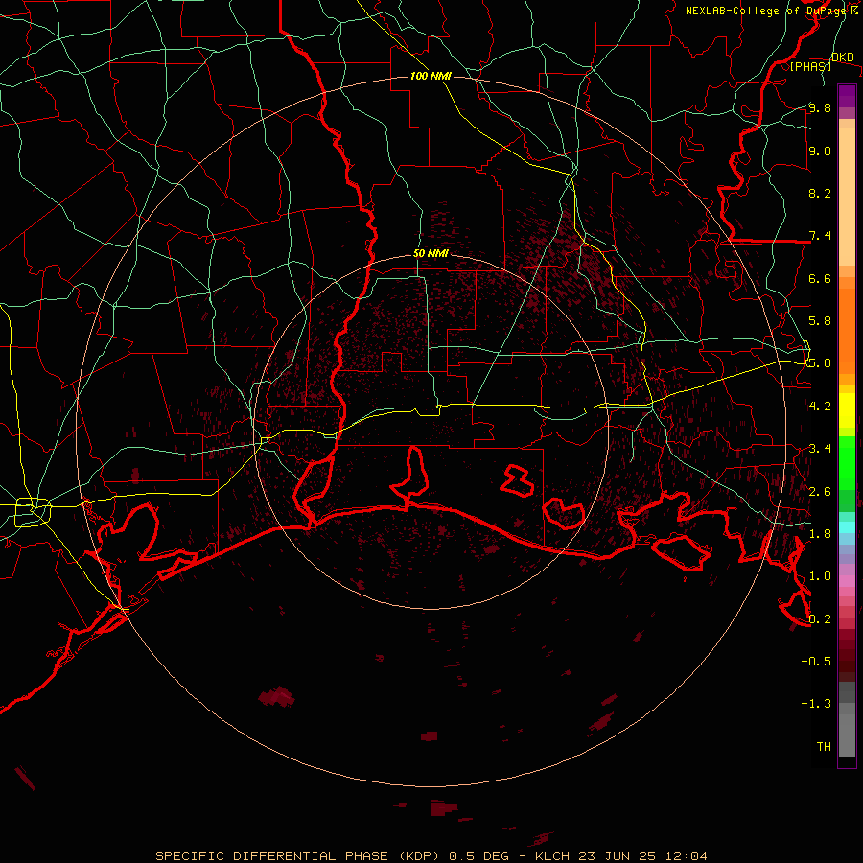This screenshot has height=863, width=863.
Task: Click the 100 NMI range ring label
Action: 431,76
